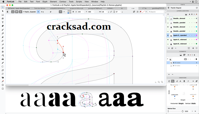Select the Contour tool with the blue arrow

coord(3,7)
